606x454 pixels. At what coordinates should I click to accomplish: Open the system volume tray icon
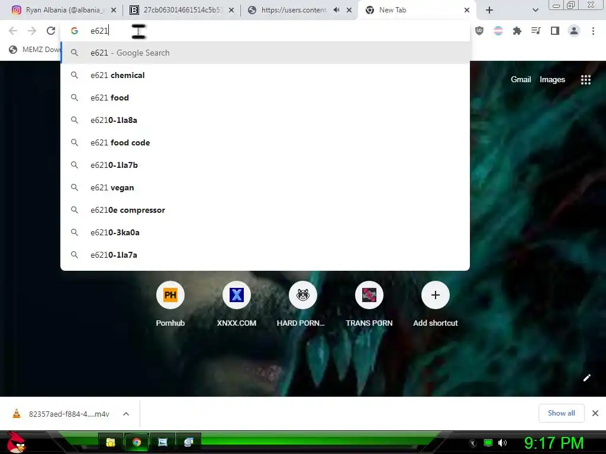pyautogui.click(x=502, y=443)
